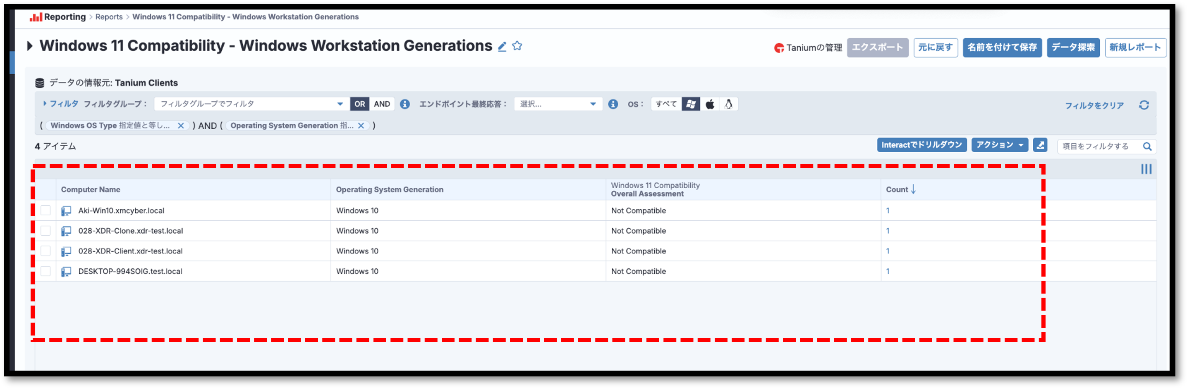Favorite the report with star icon
Screen dimensions: 1187x388
tap(517, 46)
